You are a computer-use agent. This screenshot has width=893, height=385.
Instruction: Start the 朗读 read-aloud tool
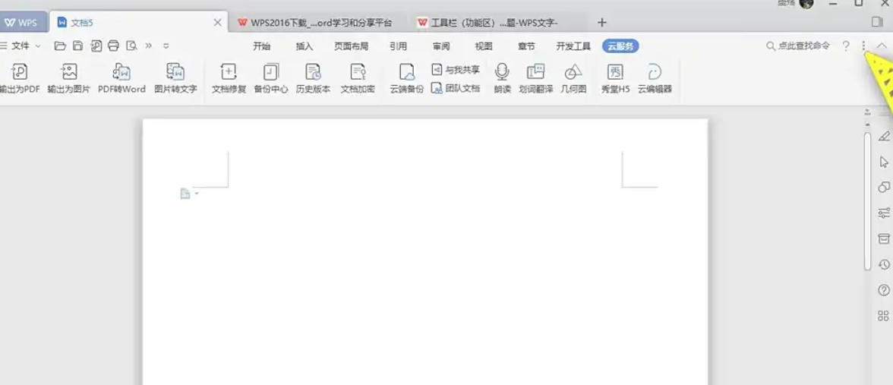pyautogui.click(x=502, y=78)
